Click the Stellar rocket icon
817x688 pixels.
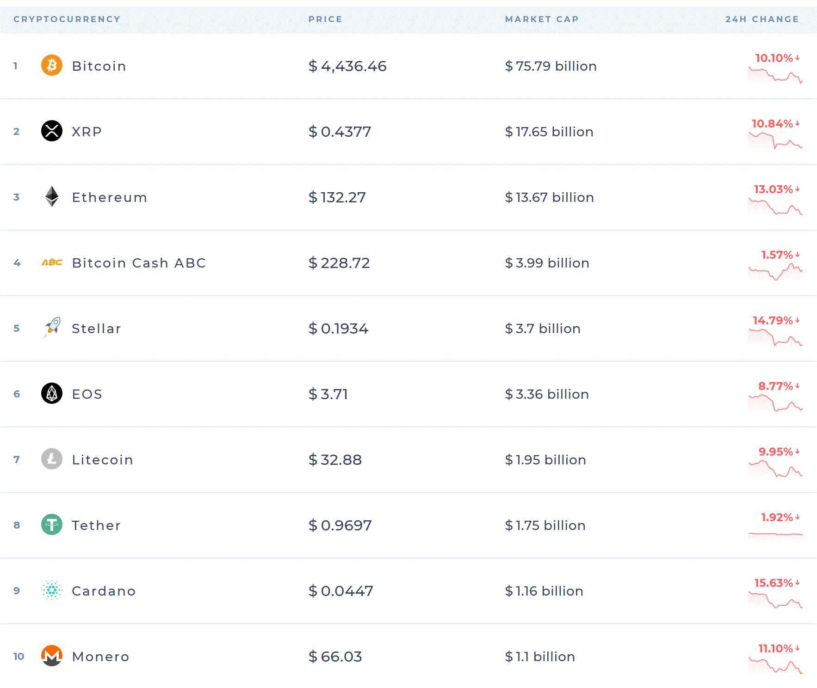pyautogui.click(x=52, y=327)
